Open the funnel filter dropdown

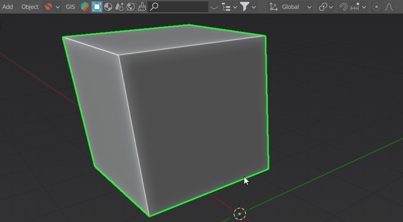point(248,7)
